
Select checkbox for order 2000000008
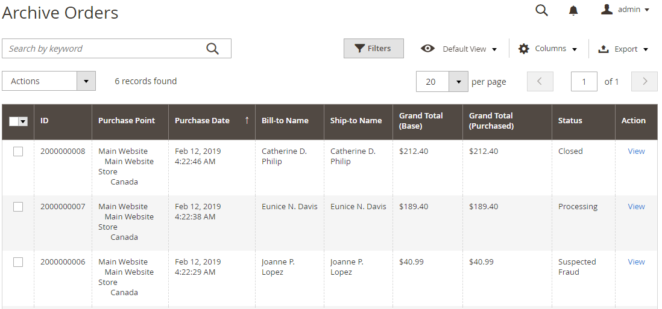pos(18,151)
